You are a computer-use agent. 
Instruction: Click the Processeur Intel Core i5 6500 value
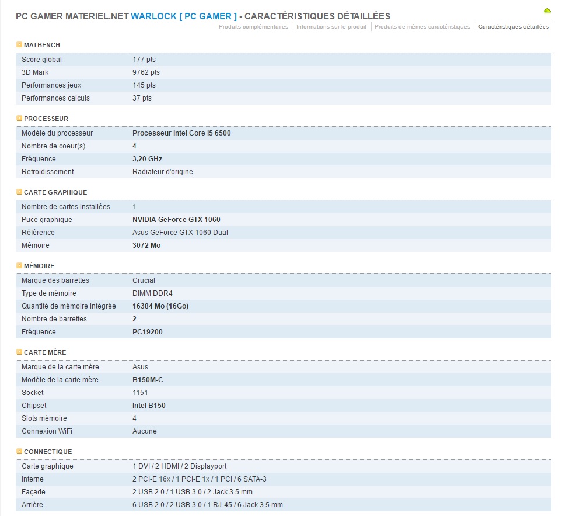click(x=181, y=133)
